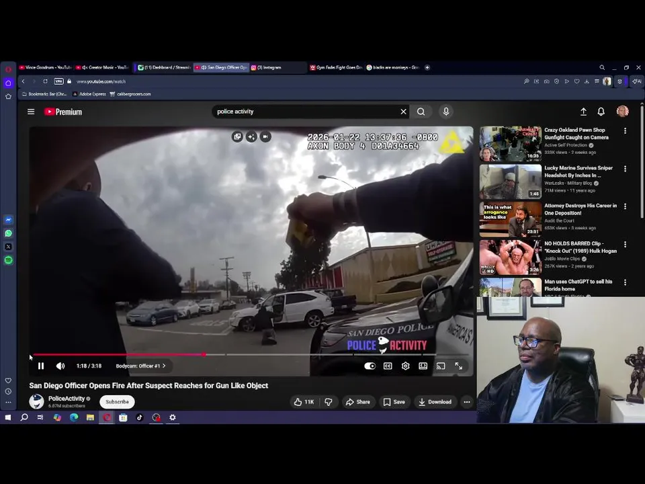Open the YouTube account avatar menu
The width and height of the screenshot is (645, 484).
(x=622, y=112)
